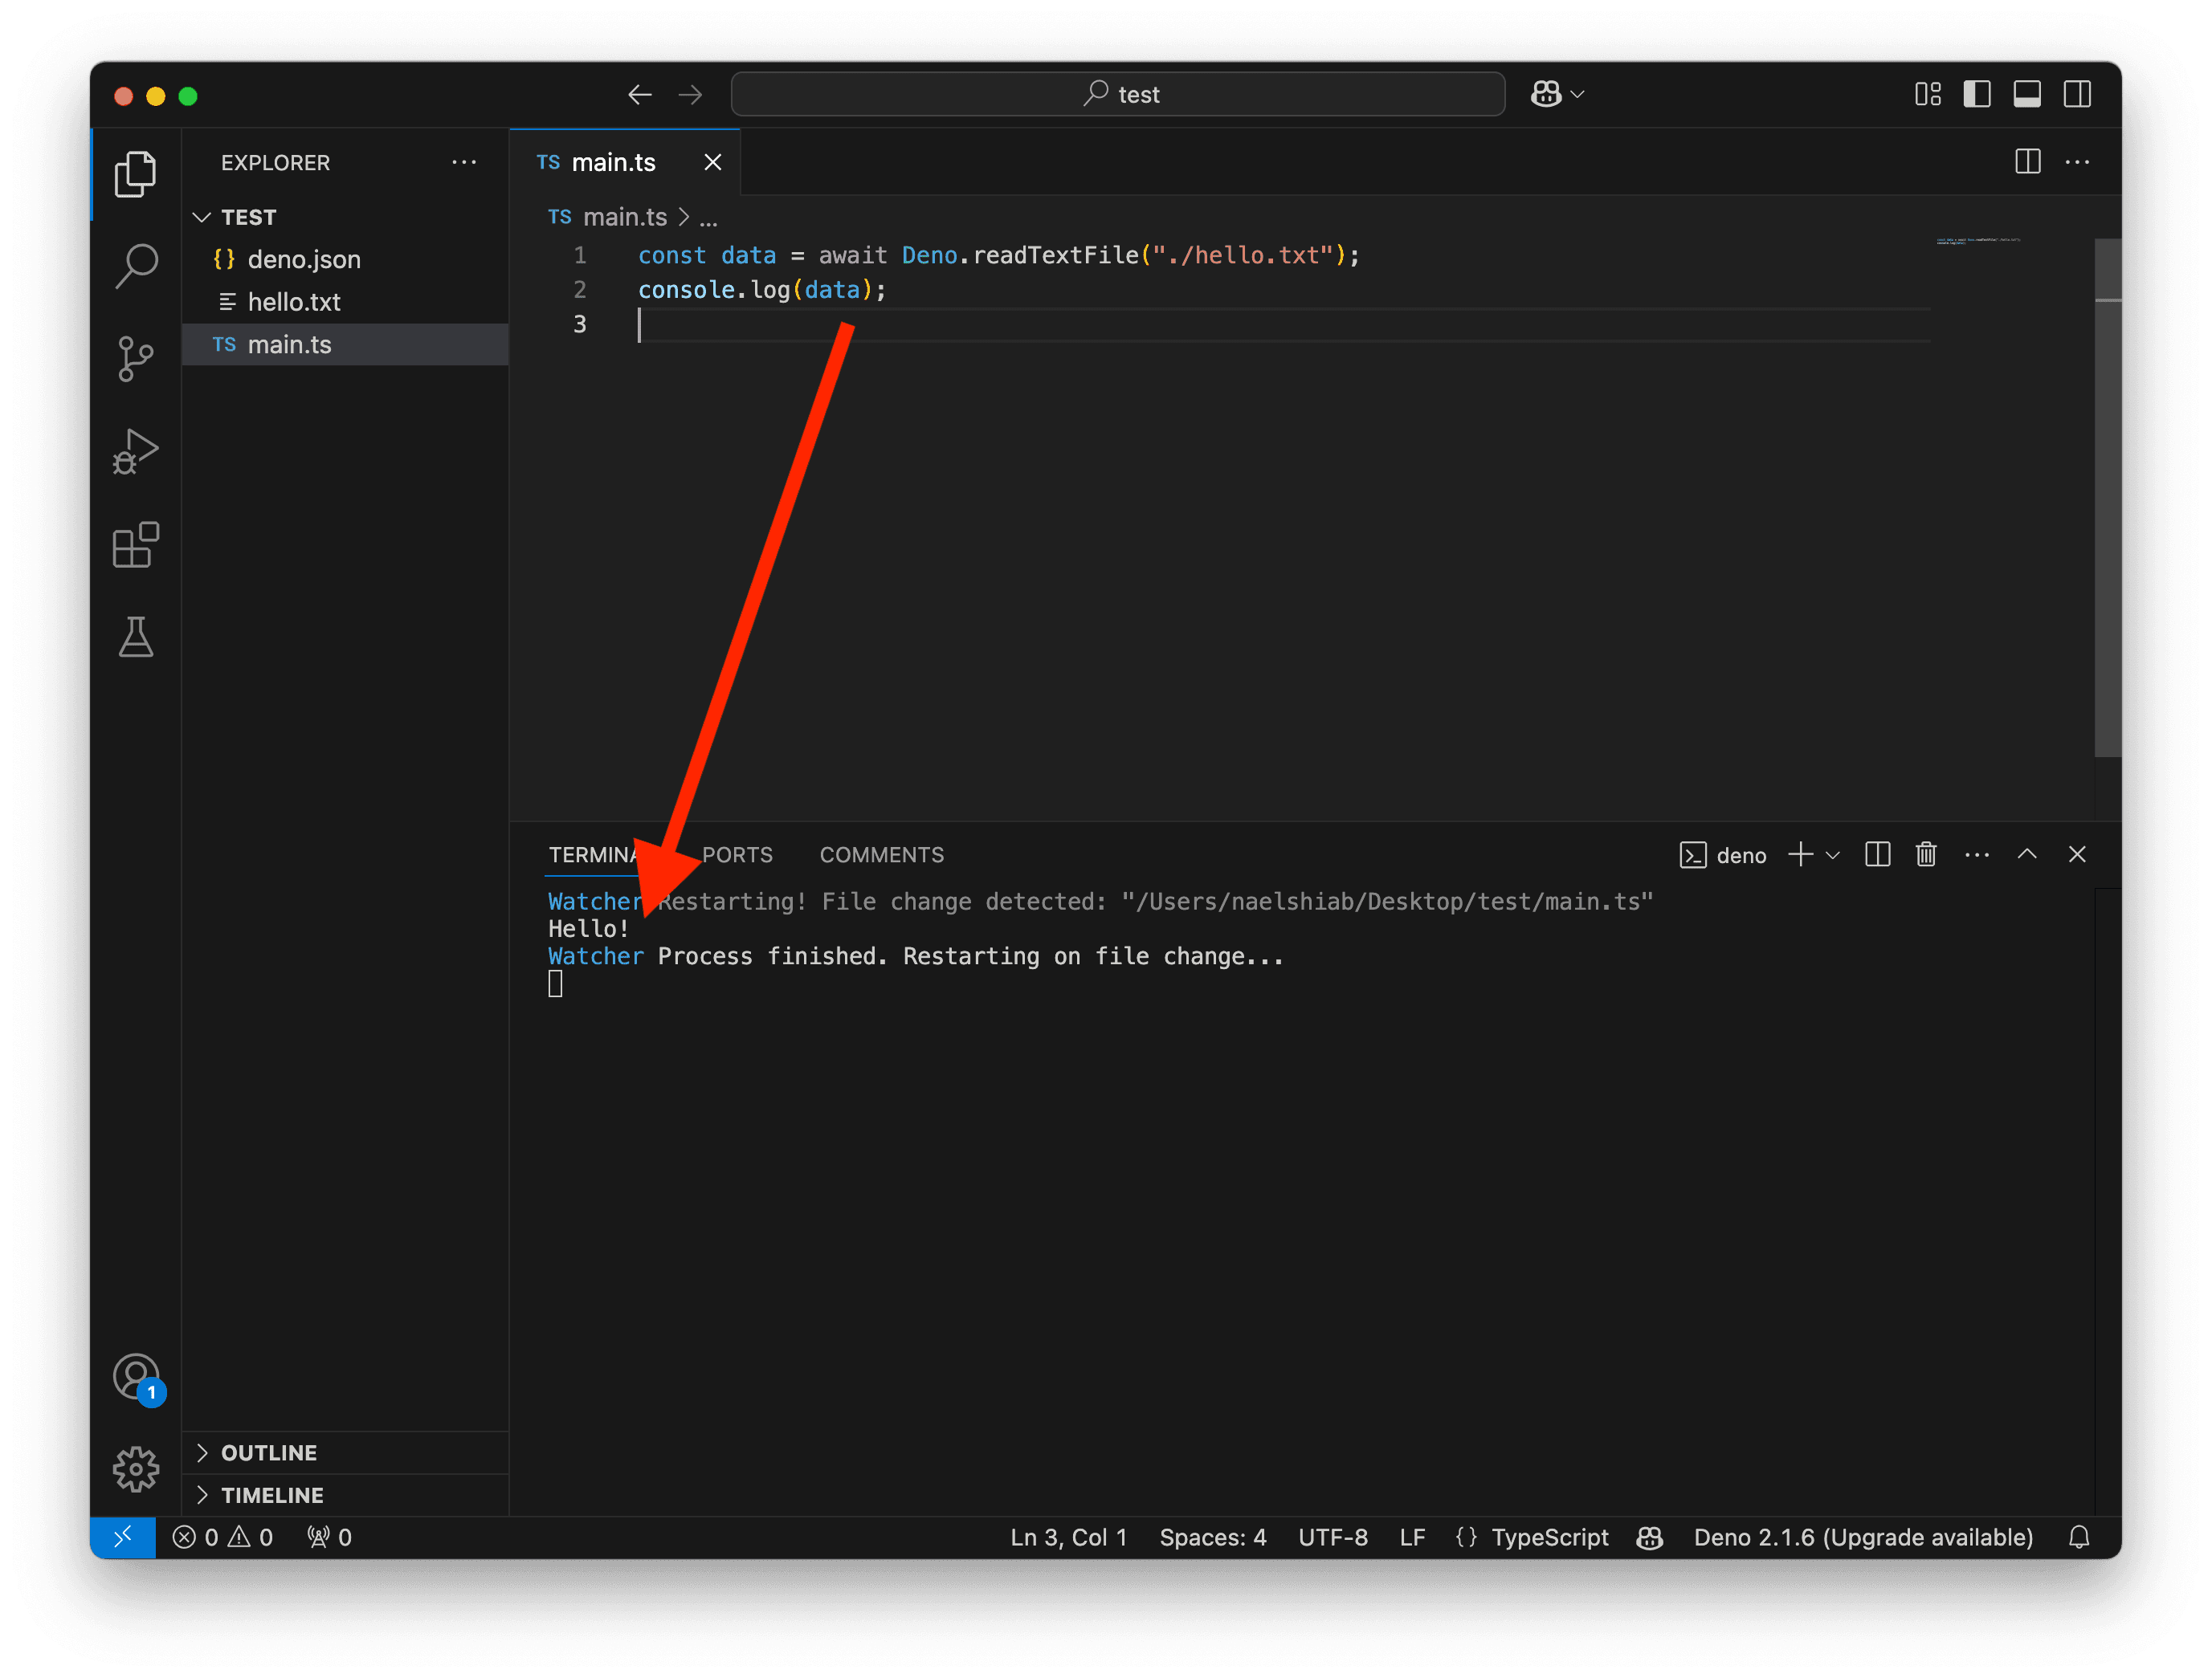
Task: Expand the OUTLINE section
Action: tap(346, 1452)
